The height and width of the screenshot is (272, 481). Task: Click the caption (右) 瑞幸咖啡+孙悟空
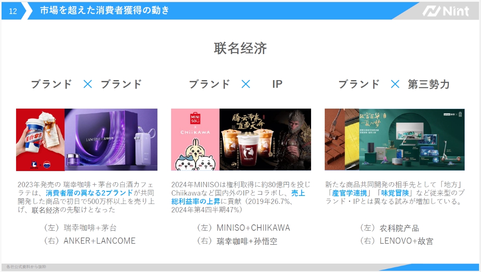237,241
